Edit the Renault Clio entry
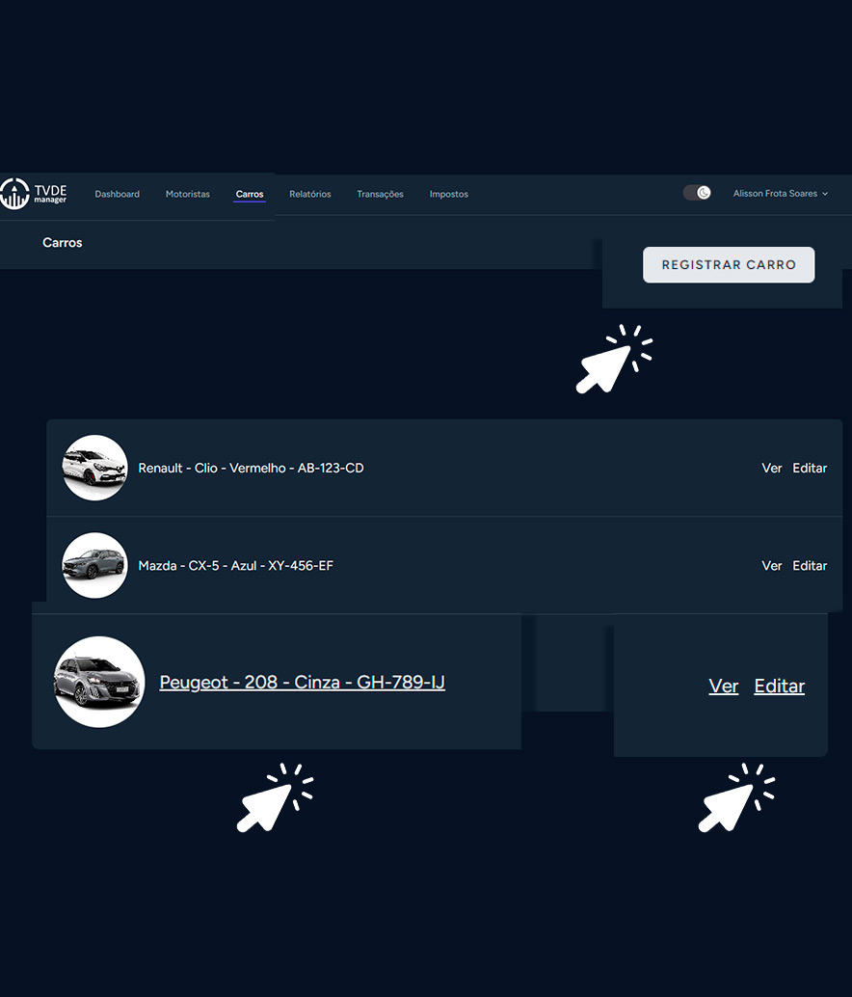 [x=810, y=468]
